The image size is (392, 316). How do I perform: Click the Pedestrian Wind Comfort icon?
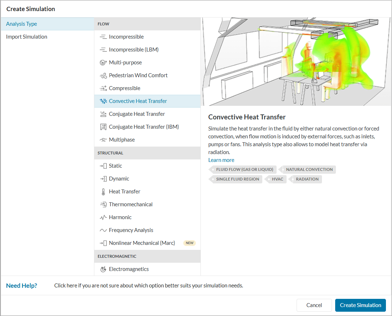[103, 75]
